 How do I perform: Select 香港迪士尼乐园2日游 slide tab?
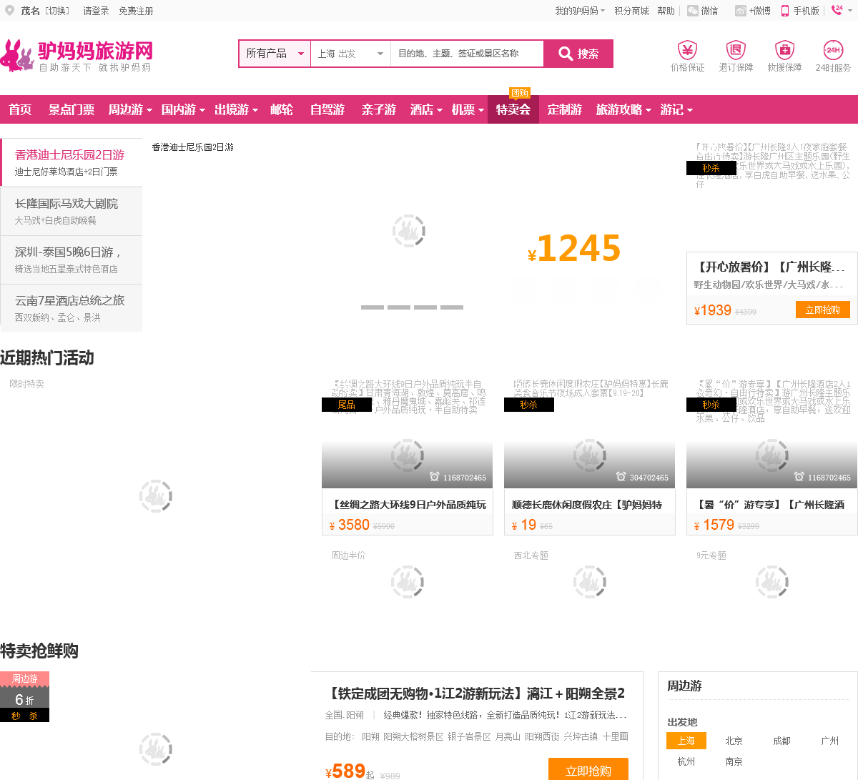pos(71,162)
